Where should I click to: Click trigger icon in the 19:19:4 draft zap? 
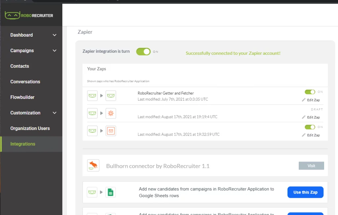92,113
